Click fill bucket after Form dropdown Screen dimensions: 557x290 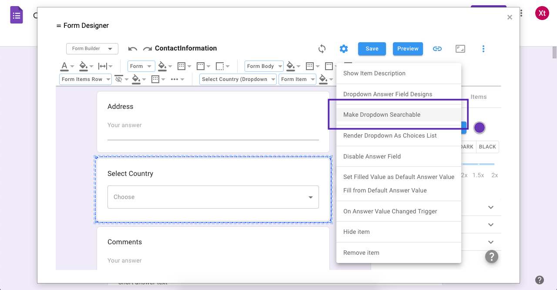tap(162, 66)
